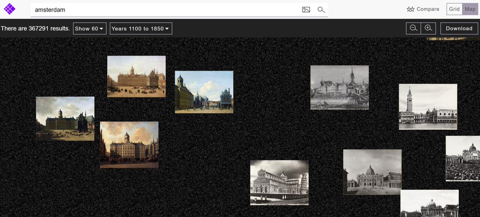This screenshot has height=217, width=480.
Task: Switch to Grid view
Action: coord(454,9)
